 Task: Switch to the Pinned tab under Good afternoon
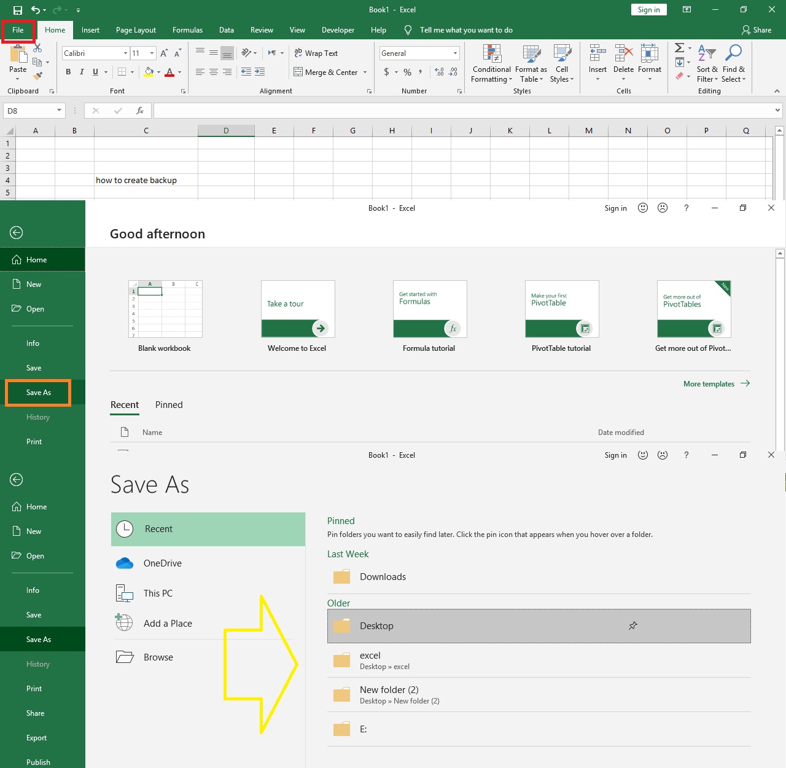[x=169, y=405]
